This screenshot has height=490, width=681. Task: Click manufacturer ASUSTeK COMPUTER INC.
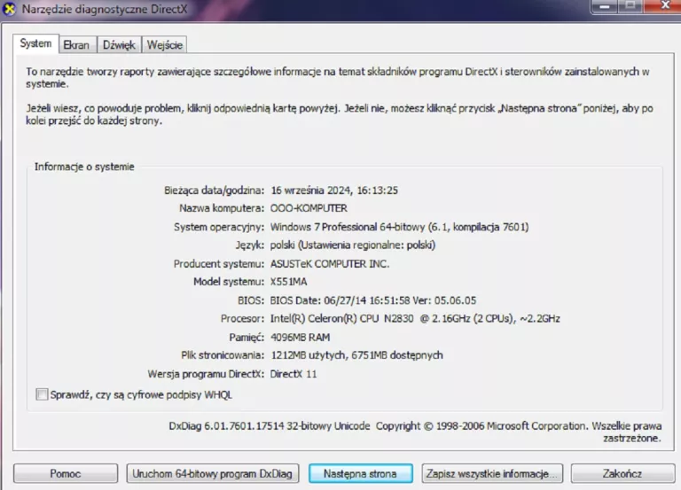pyautogui.click(x=330, y=264)
